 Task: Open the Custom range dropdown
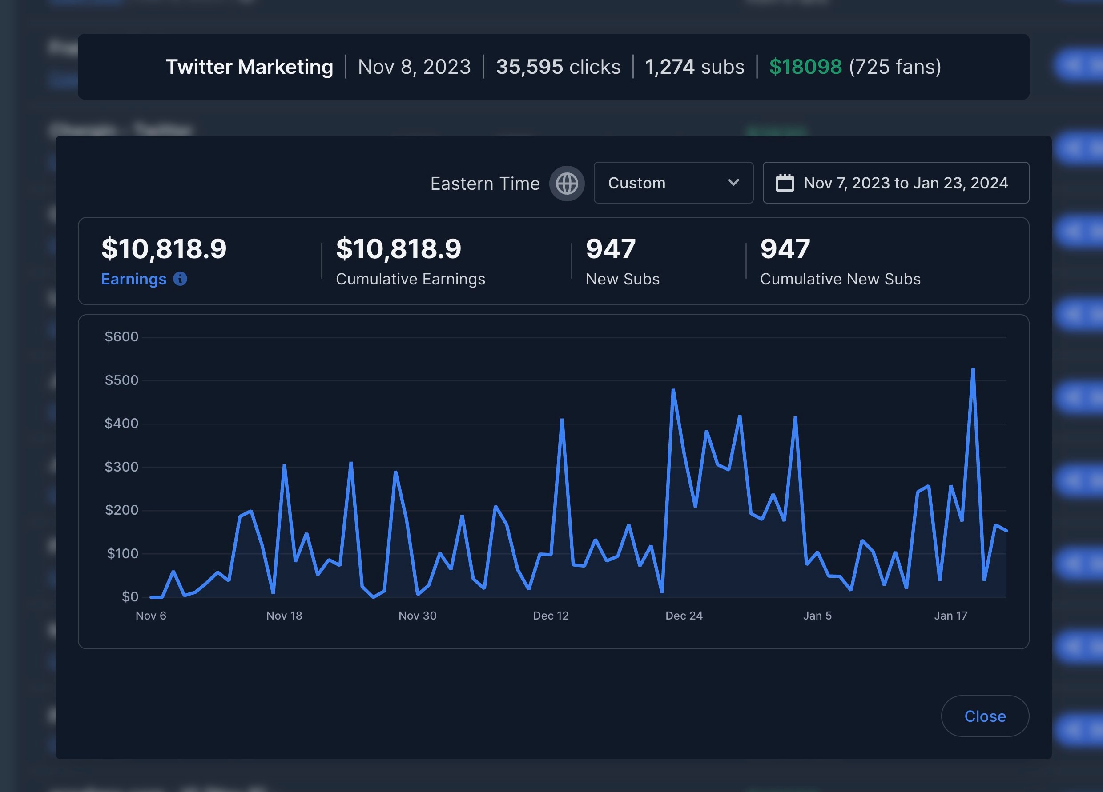[x=673, y=183]
